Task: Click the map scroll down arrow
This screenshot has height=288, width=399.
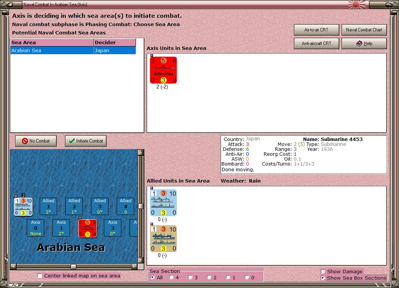Action: (x=141, y=260)
